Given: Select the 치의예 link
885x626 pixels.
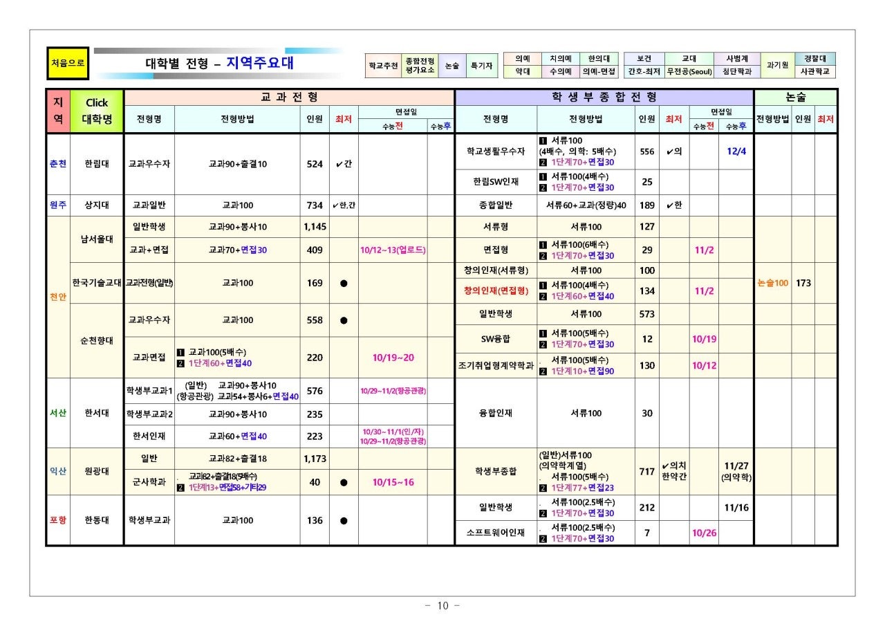Looking at the screenshot, I should (x=560, y=59).
